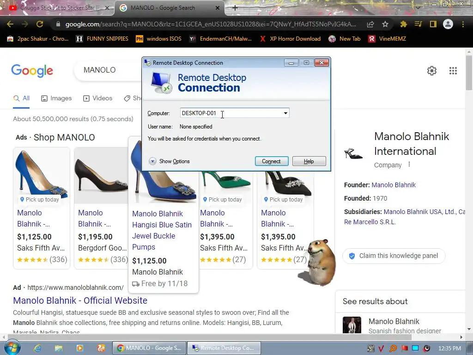The image size is (473, 355).
Task: Switch to MANOLO Google taskbar button
Action: [149, 348]
